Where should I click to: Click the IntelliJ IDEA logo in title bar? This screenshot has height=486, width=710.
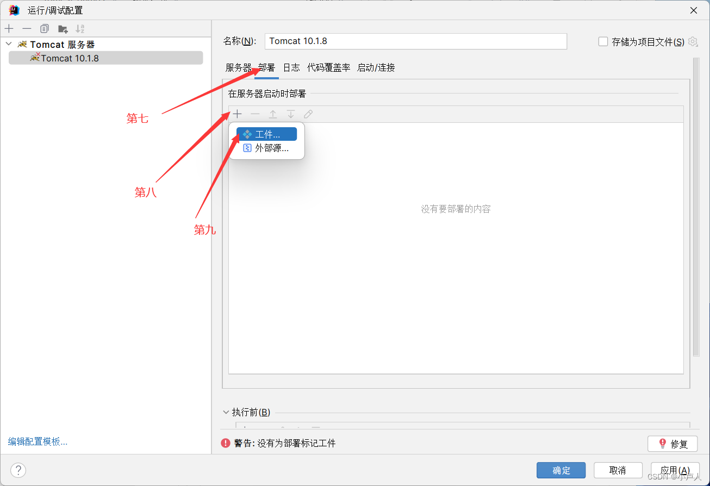pyautogui.click(x=14, y=10)
